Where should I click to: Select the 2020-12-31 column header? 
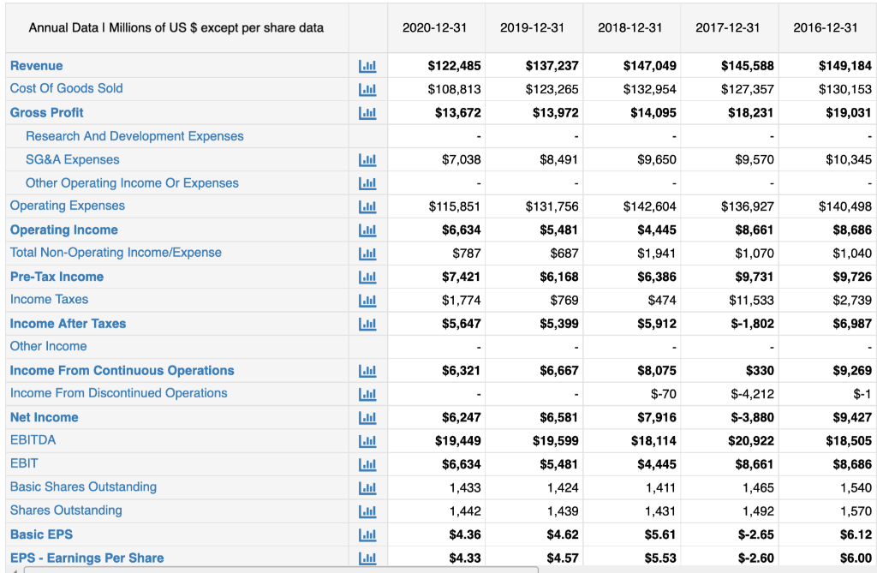point(434,27)
